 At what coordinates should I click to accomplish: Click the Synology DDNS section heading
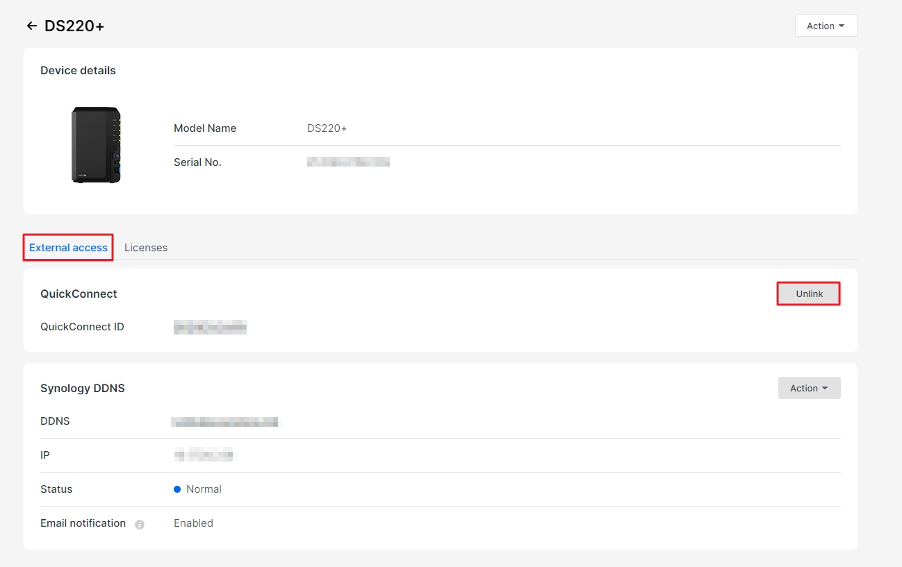click(82, 388)
